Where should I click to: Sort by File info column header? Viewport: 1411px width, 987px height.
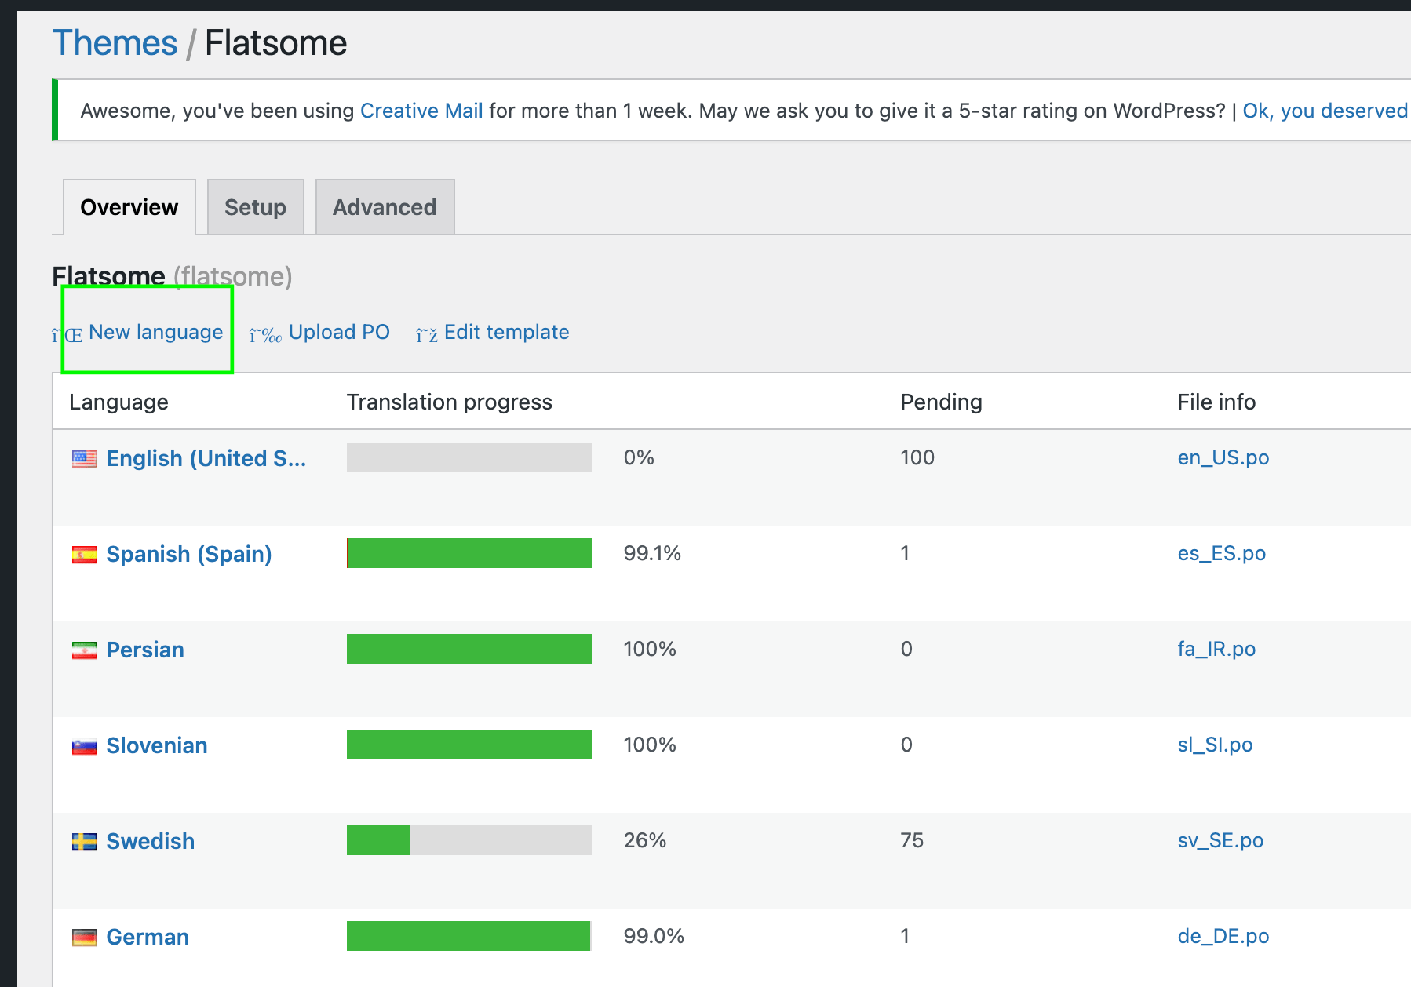point(1216,402)
